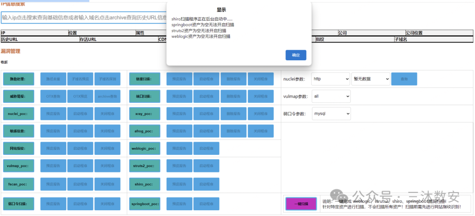Click 启动程序 in xray_poc row

tap(206, 114)
